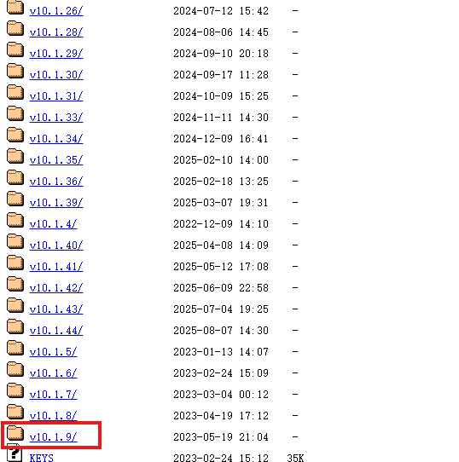The image size is (459, 462).
Task: Click the folder icon beside v10.1.44/
Action: click(15, 326)
